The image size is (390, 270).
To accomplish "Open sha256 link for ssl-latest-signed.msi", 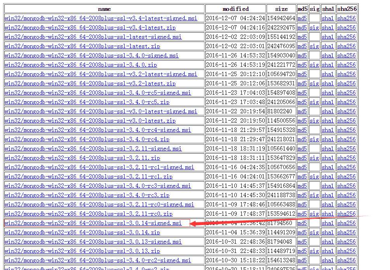I will click(x=347, y=37).
